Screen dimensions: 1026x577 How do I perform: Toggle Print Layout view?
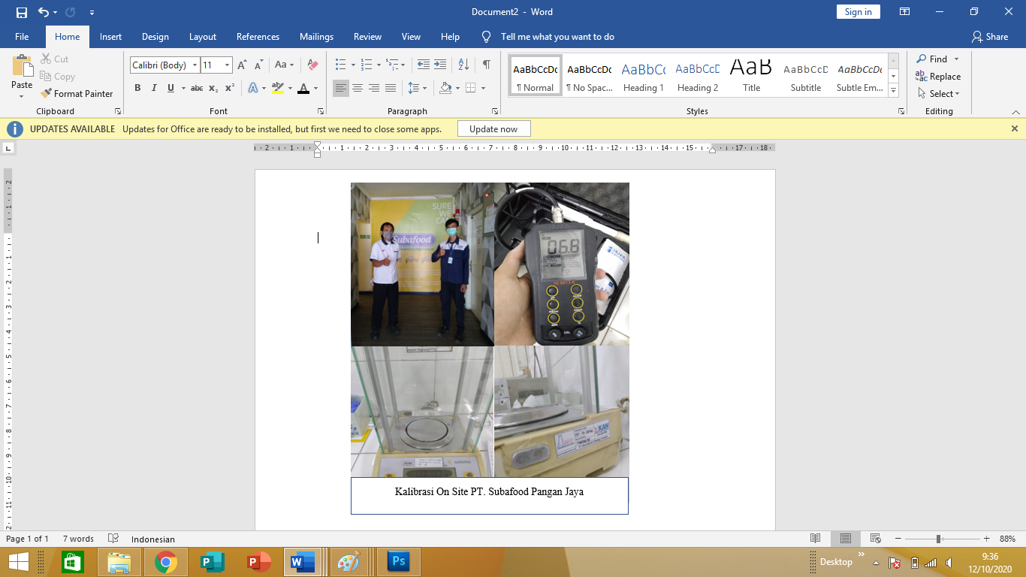click(x=846, y=539)
